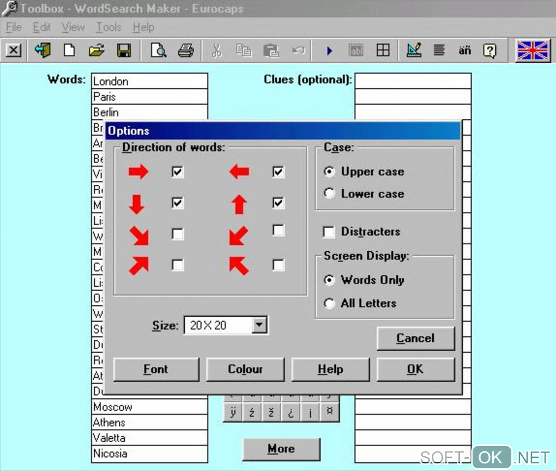
Task: Open the View menu
Action: (x=73, y=27)
